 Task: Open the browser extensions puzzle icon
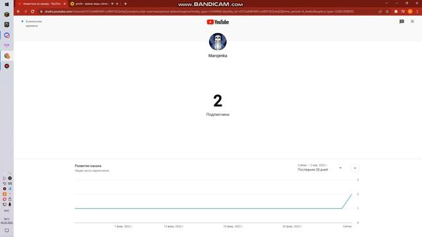(396, 12)
